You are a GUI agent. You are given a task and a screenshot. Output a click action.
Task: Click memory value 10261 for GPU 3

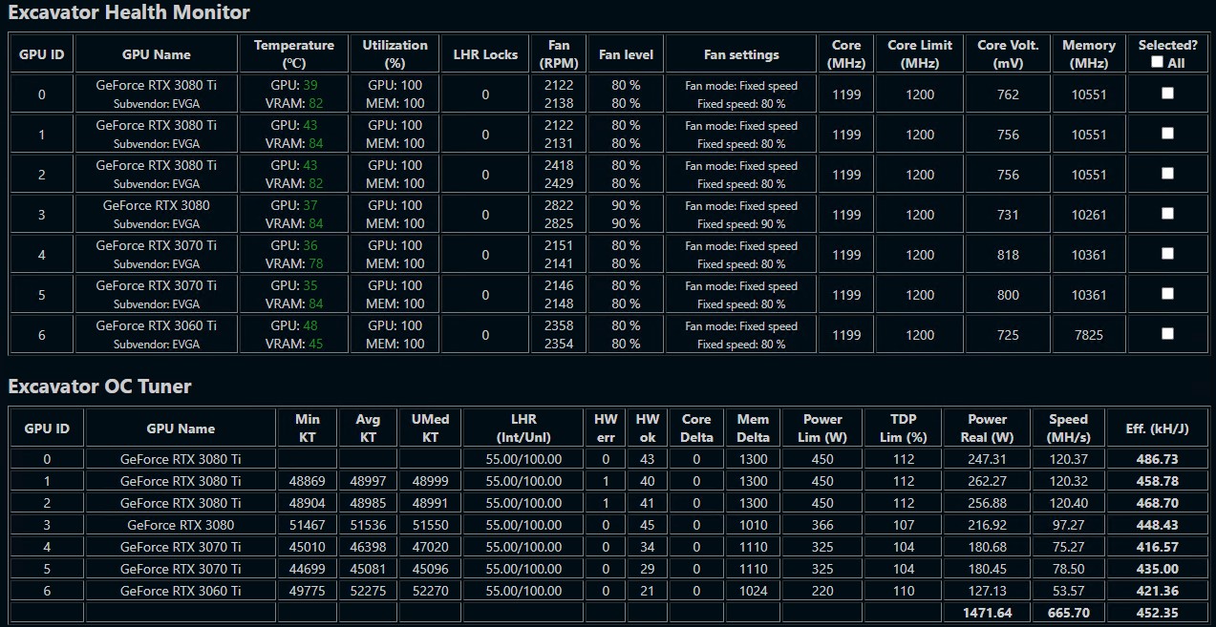[1088, 215]
